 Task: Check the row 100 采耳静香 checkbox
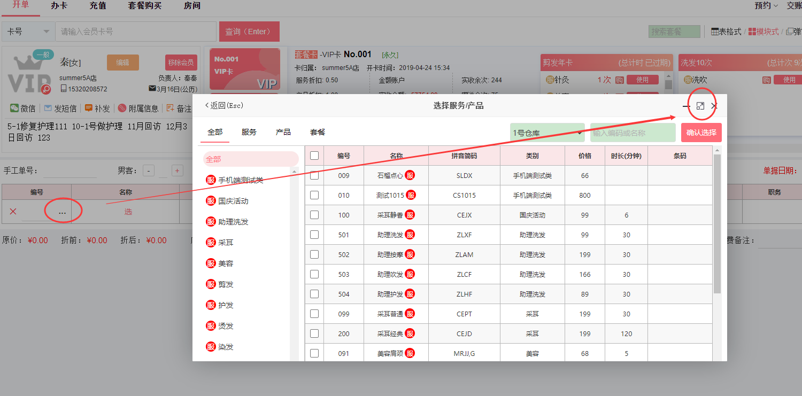coord(314,215)
